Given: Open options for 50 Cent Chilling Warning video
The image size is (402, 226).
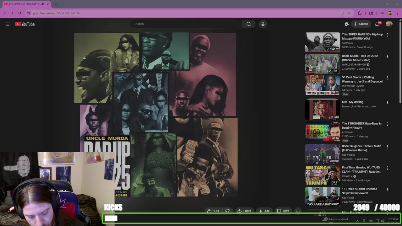Looking at the screenshot, I should click(x=388, y=78).
